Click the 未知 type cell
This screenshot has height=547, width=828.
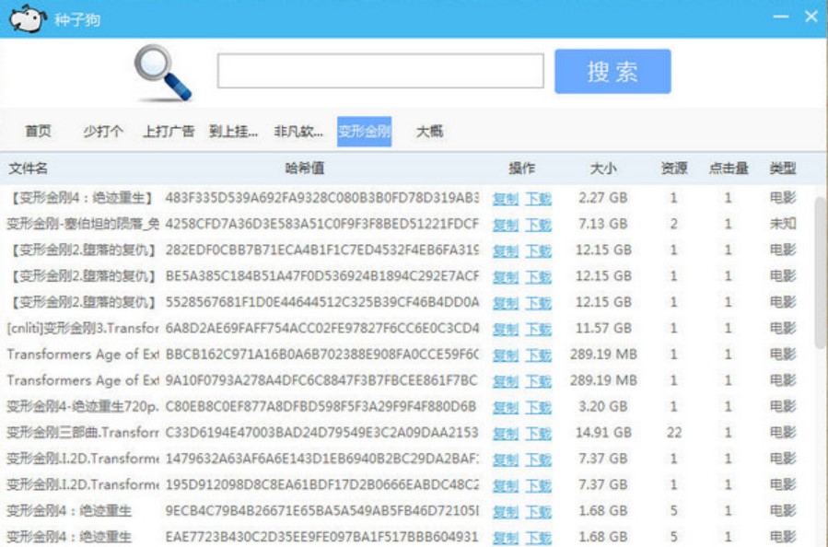click(x=783, y=224)
